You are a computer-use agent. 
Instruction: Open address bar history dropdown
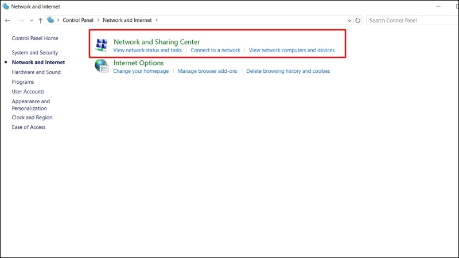pos(349,21)
